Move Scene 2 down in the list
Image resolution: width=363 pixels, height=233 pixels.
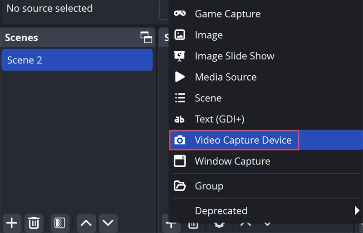click(x=108, y=223)
